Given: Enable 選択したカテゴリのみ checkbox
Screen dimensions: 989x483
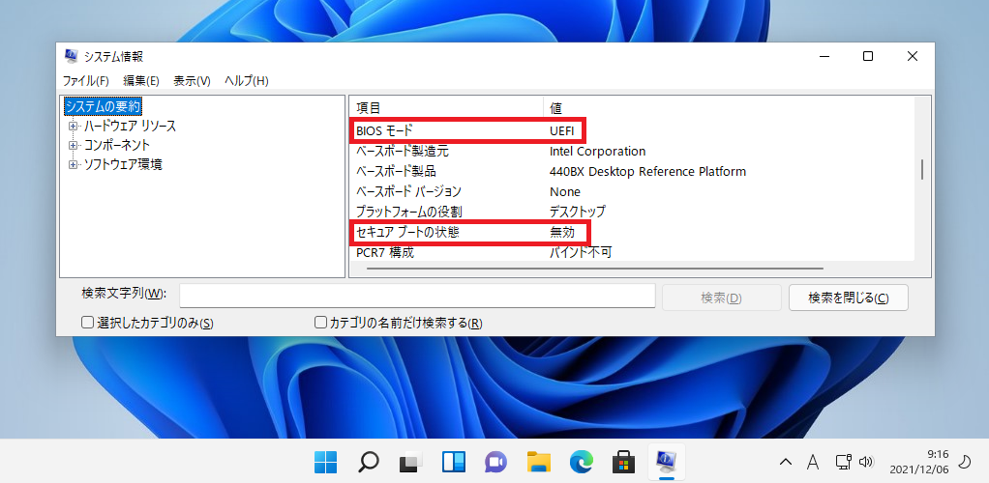Looking at the screenshot, I should click(87, 323).
